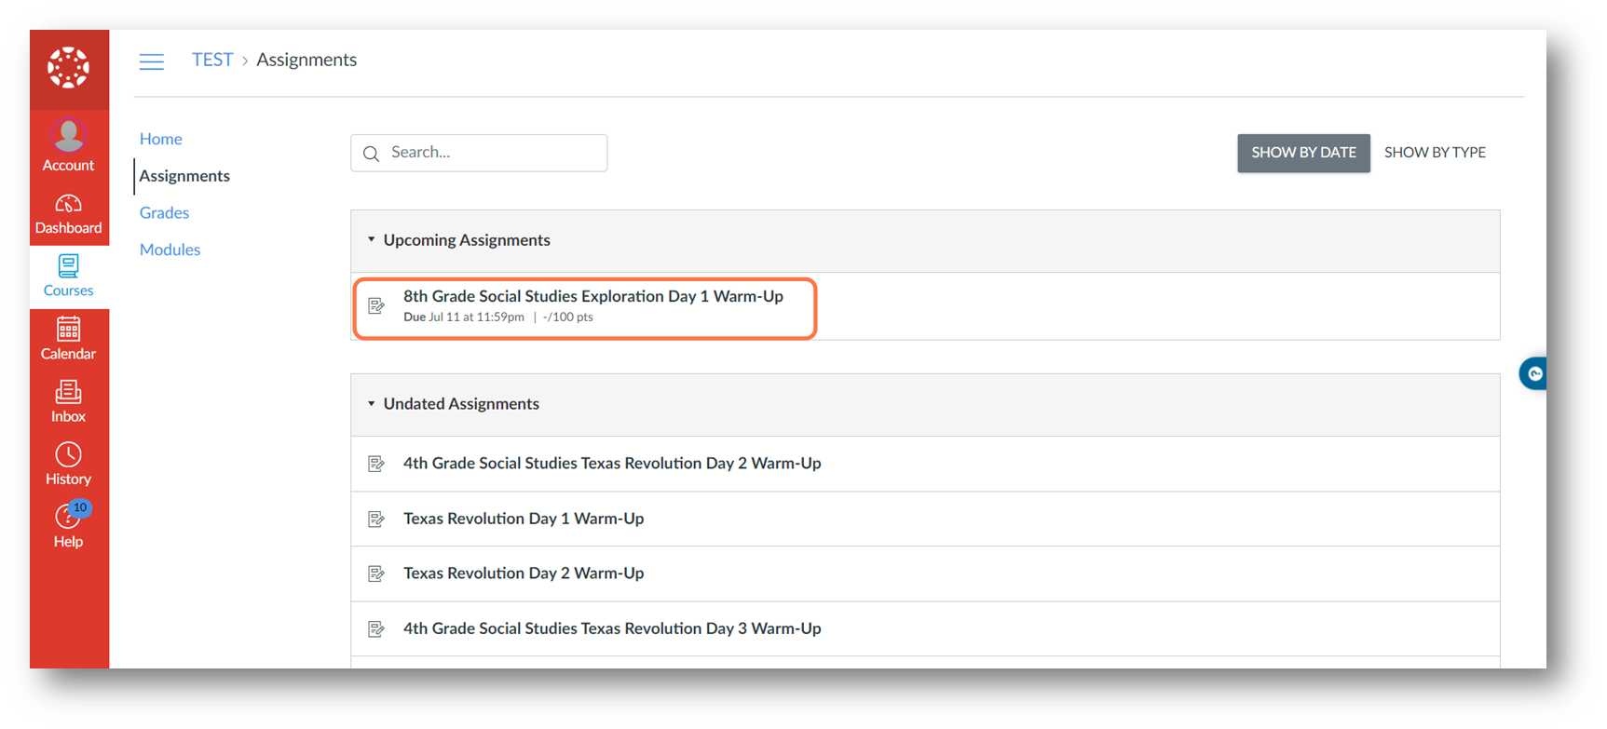The width and height of the screenshot is (1607, 729).
Task: Open the Inbox
Action: coord(69,401)
